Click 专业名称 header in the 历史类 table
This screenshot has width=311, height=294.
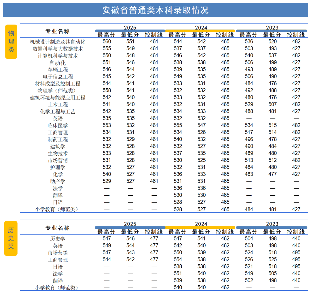tap(58, 228)
